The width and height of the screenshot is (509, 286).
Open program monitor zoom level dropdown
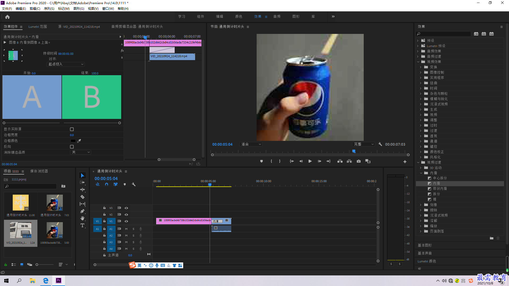(251, 144)
